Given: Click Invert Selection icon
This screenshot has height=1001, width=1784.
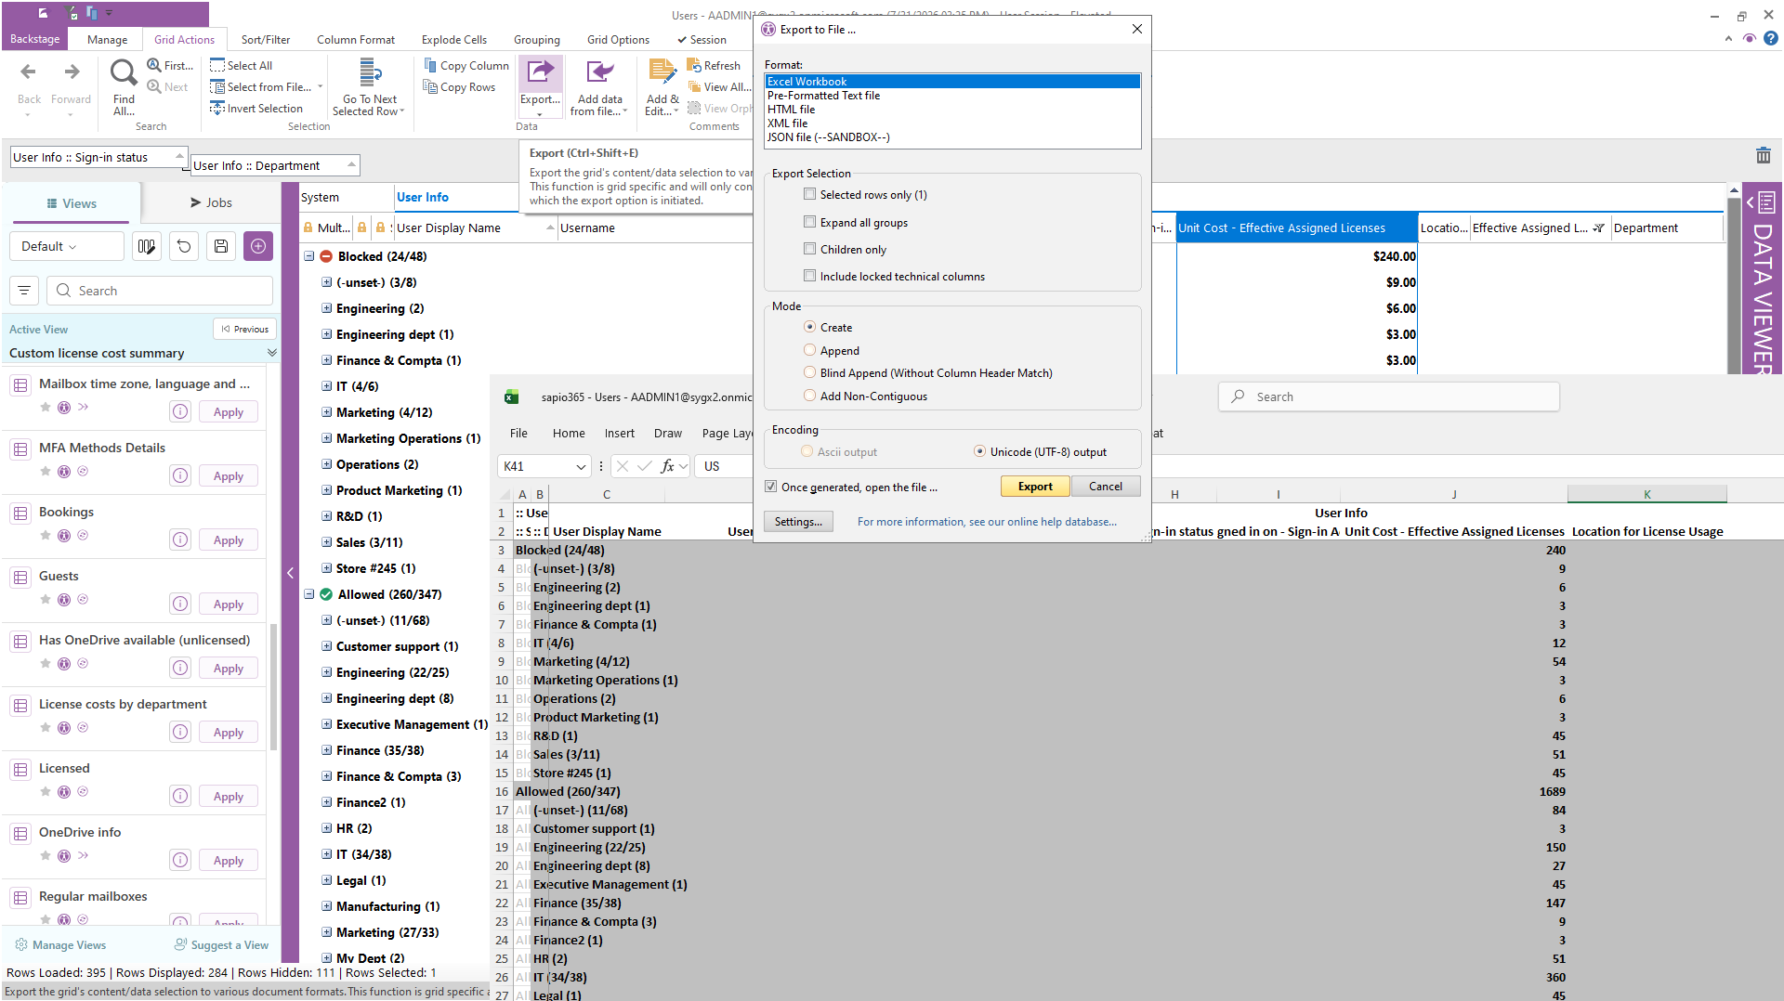Looking at the screenshot, I should pyautogui.click(x=217, y=108).
